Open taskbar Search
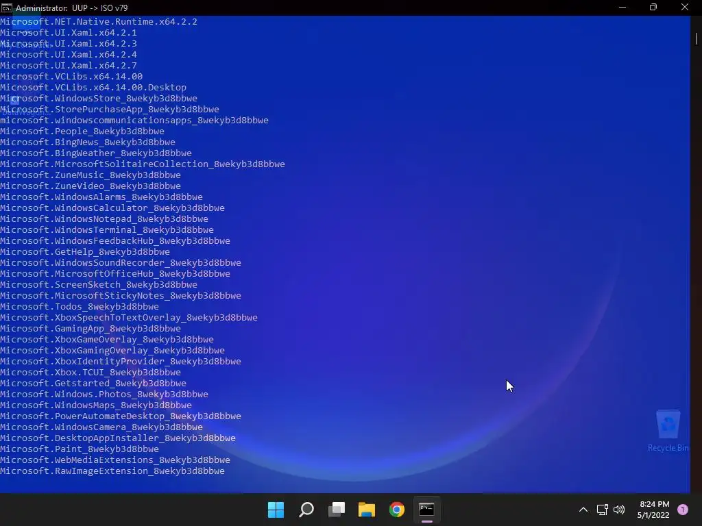The image size is (702, 526). click(306, 510)
